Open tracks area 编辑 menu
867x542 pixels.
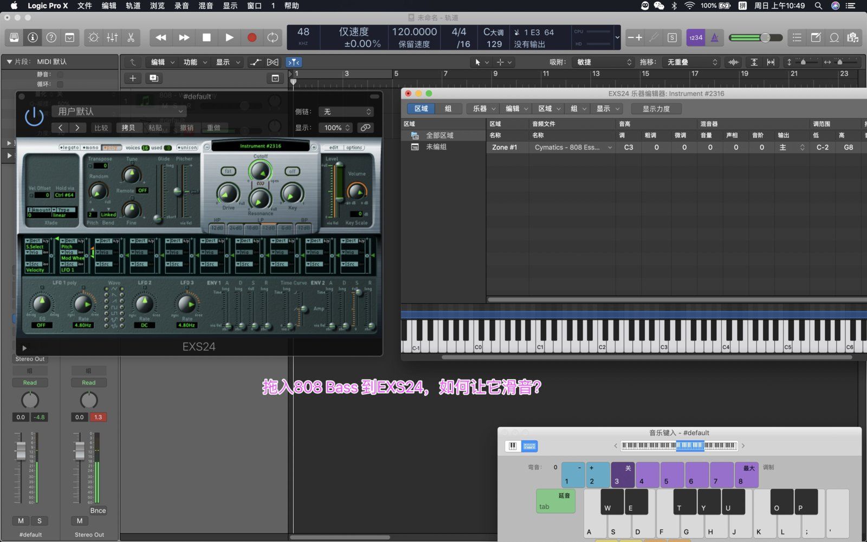(x=163, y=62)
